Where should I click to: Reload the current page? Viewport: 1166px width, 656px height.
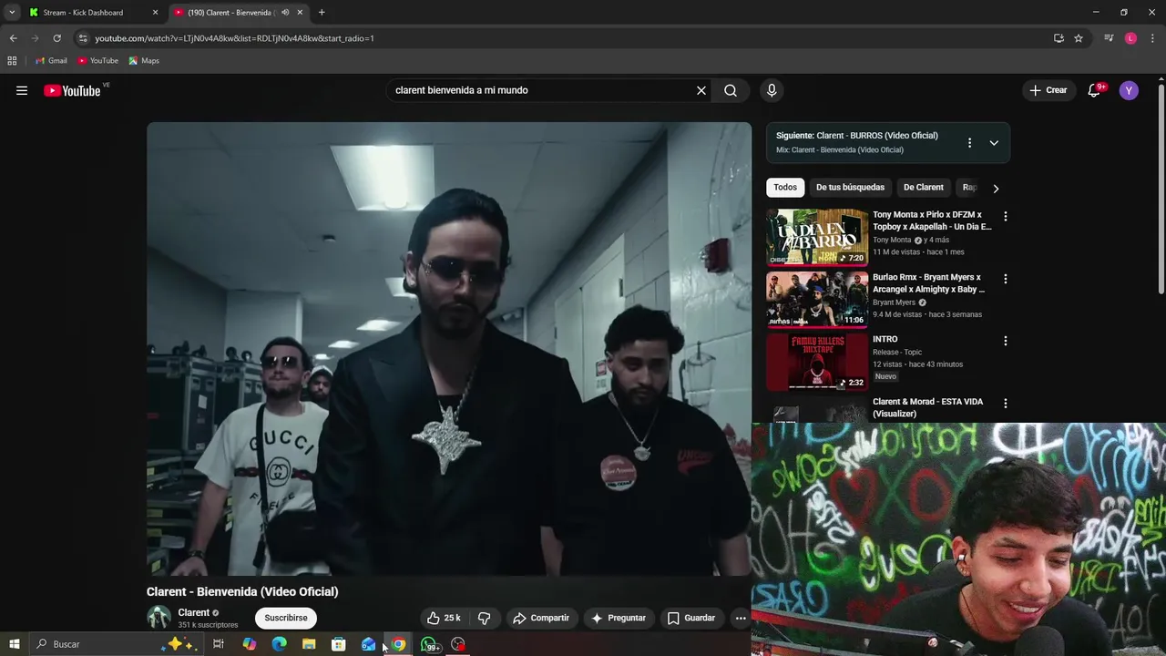coord(56,38)
